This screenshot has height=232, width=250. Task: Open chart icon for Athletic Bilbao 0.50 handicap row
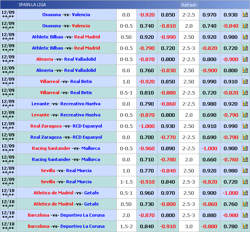pyautogui.click(x=245, y=37)
